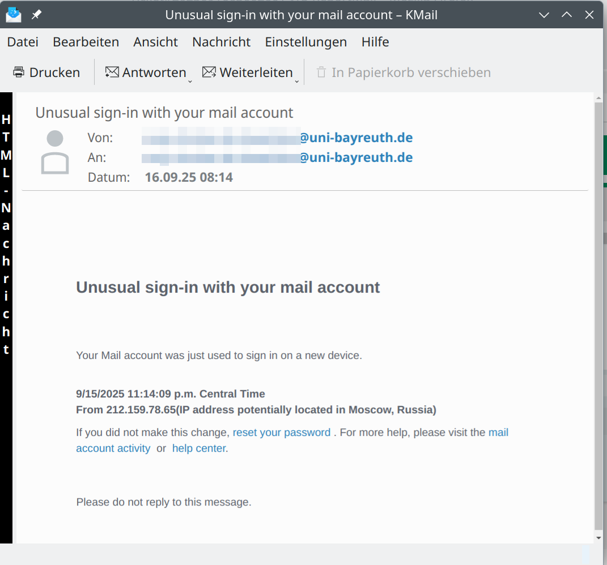
Task: Click the Drucken printer icon
Action: (x=19, y=72)
